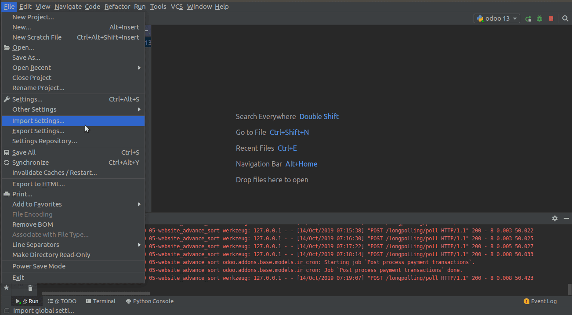Open Settings Repository... entry
Screen dimensions: 572x315
click(73, 141)
